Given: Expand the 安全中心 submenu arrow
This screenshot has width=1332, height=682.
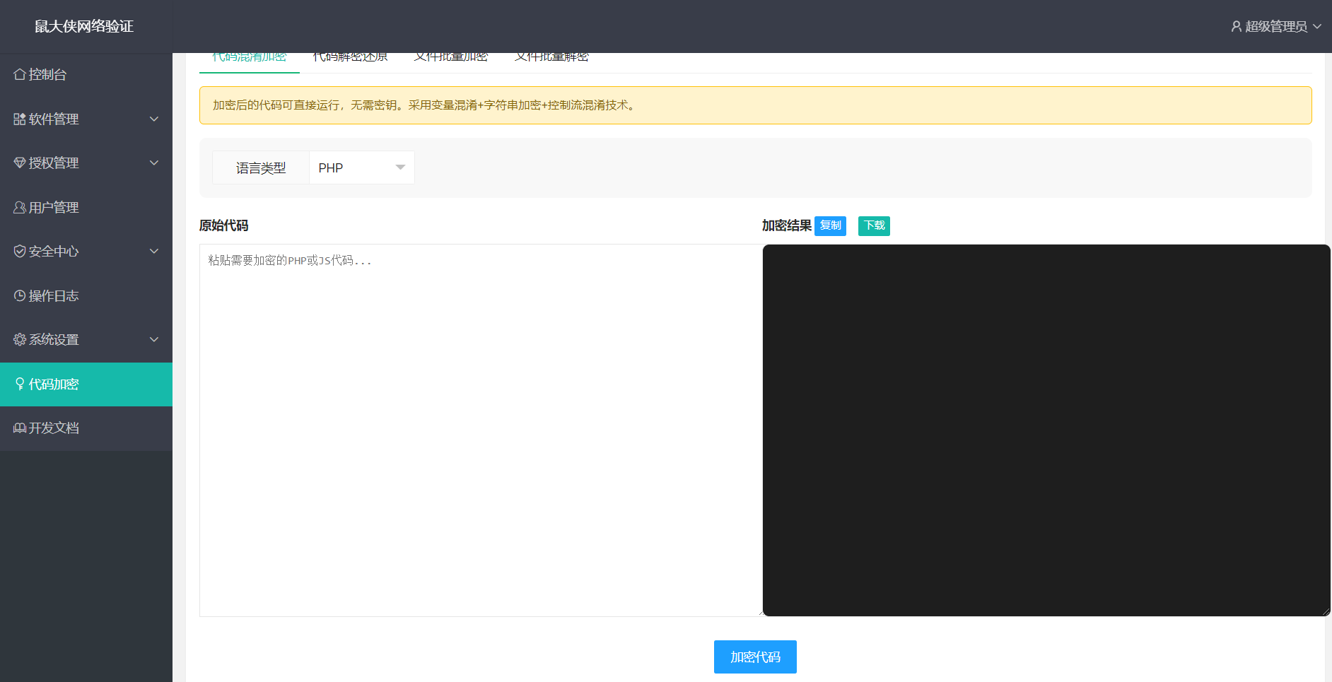Looking at the screenshot, I should (x=154, y=251).
